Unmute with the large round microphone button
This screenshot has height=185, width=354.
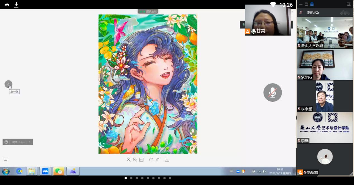pyautogui.click(x=272, y=92)
